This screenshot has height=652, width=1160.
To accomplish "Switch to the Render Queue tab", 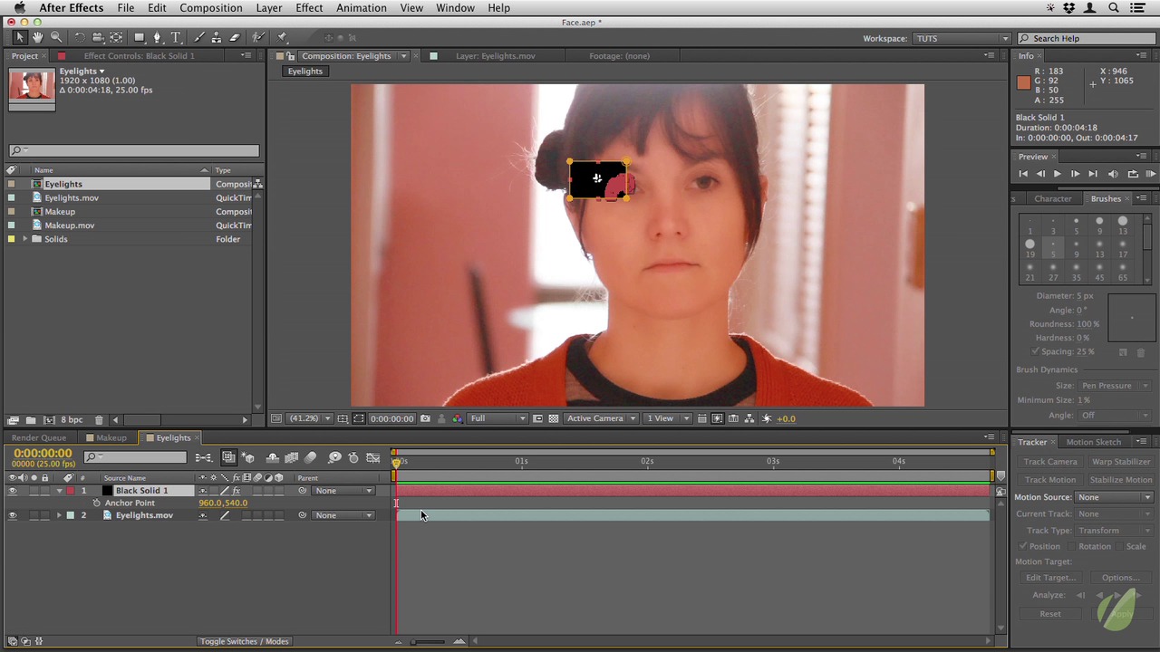I will tap(39, 438).
